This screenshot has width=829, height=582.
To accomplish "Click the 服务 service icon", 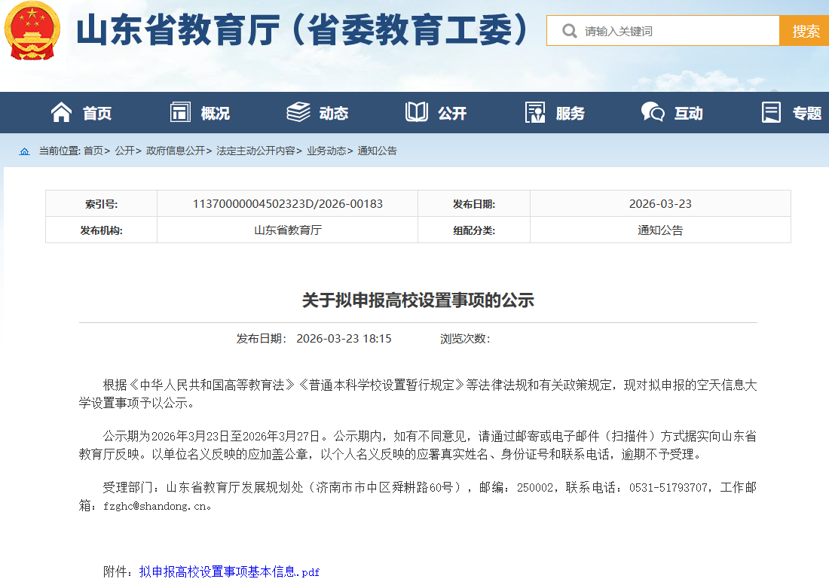I will pyautogui.click(x=535, y=113).
